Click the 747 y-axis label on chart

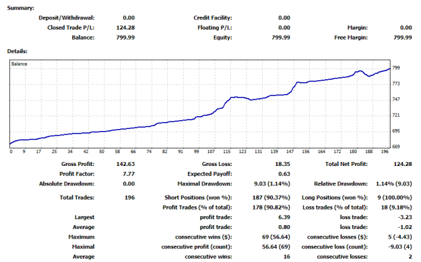click(396, 99)
